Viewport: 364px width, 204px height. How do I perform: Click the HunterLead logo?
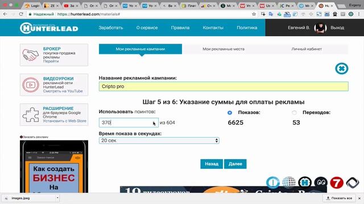click(49, 28)
